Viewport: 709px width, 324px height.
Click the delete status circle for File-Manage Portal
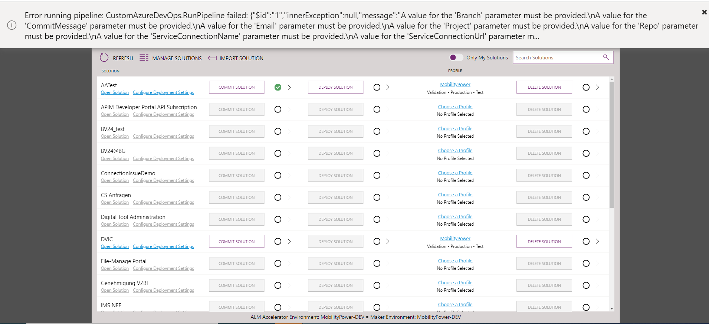586,263
